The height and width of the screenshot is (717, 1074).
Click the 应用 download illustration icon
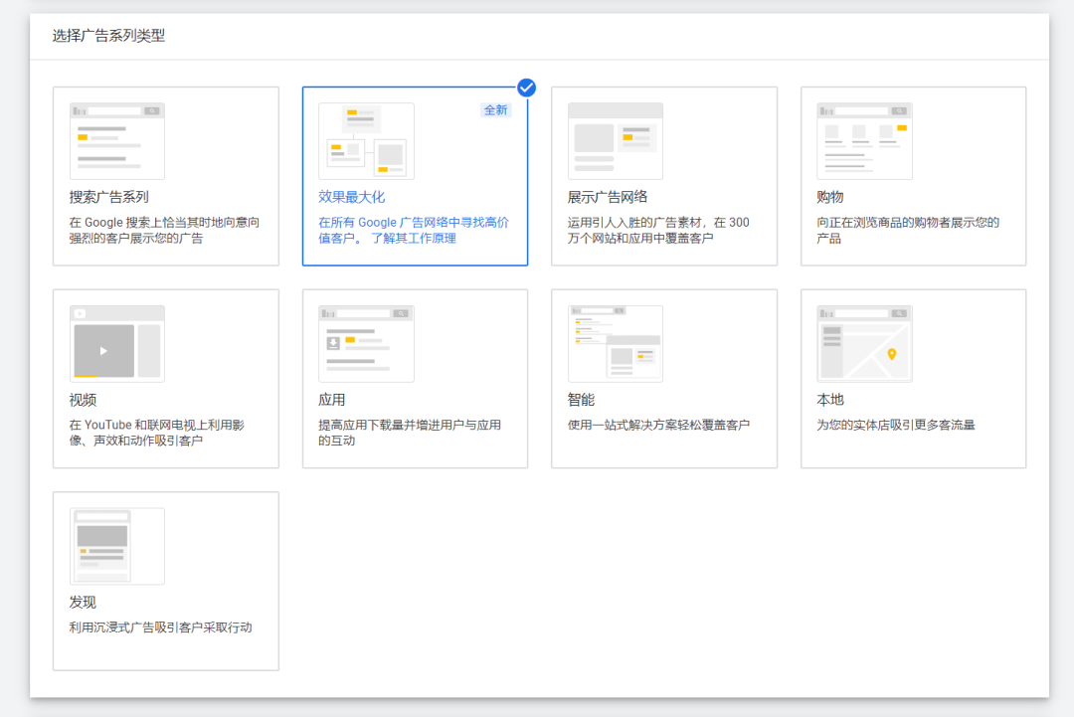(x=366, y=344)
